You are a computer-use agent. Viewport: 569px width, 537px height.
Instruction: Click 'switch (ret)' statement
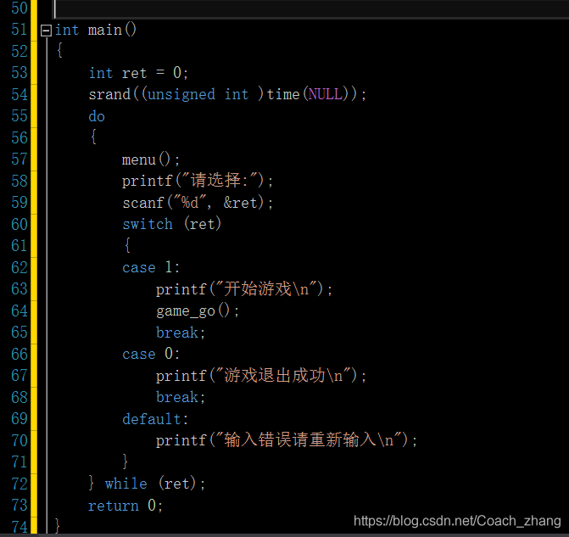[x=171, y=224]
